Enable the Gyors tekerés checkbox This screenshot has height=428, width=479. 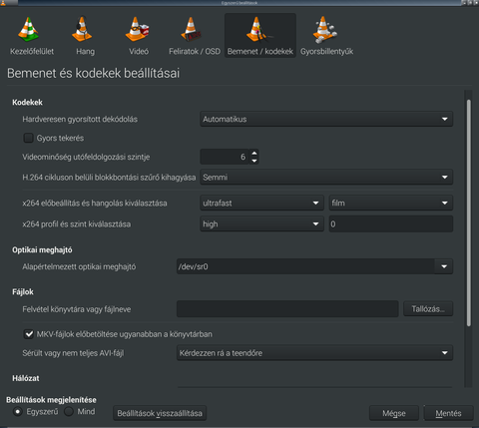tap(28, 138)
